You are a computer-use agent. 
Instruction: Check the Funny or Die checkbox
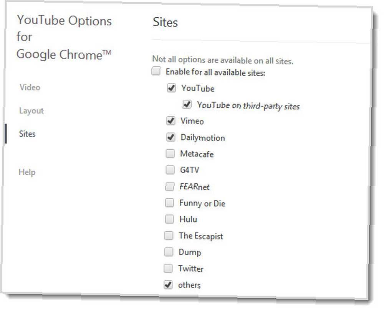click(x=169, y=203)
